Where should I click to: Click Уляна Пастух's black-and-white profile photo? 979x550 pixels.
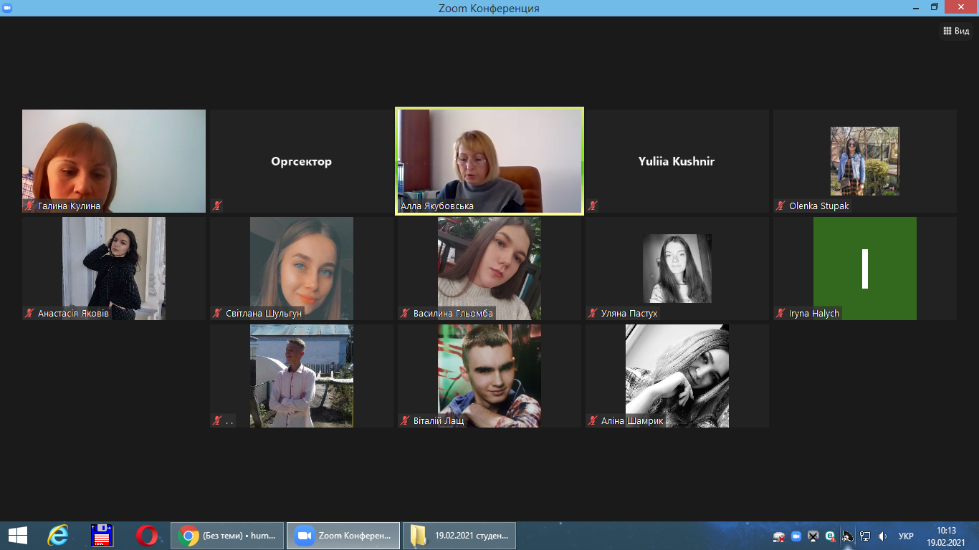pos(677,269)
